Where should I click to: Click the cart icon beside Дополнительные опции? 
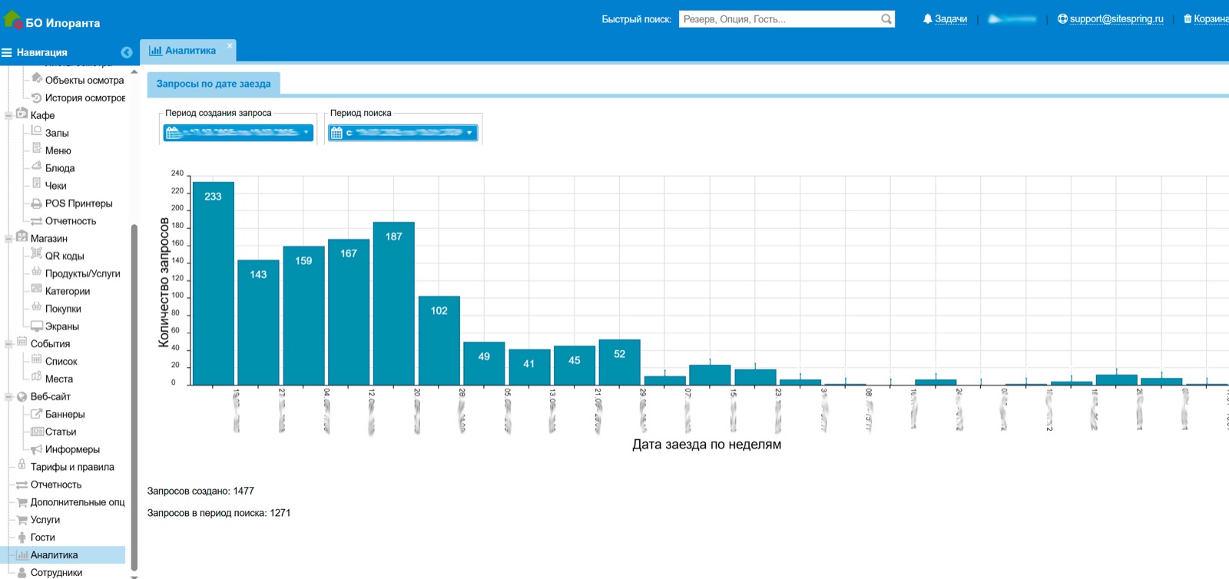[22, 502]
